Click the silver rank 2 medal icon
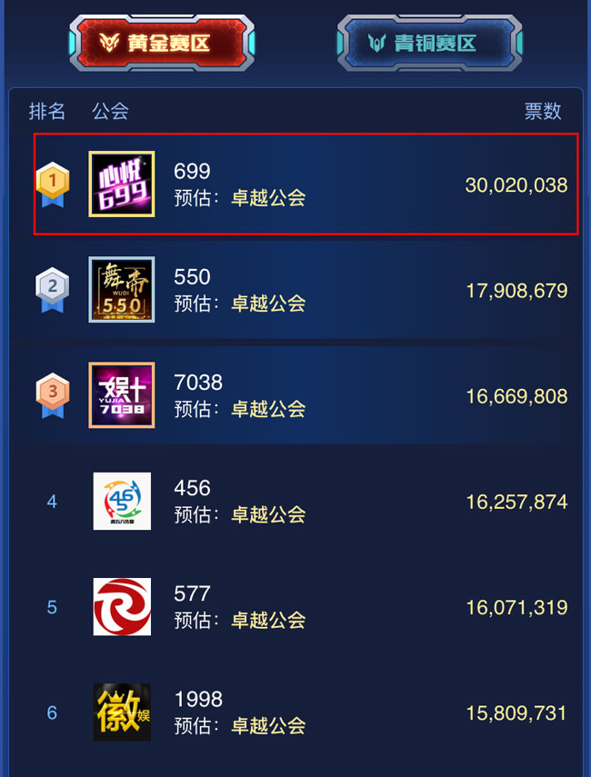The width and height of the screenshot is (591, 777). click(53, 291)
